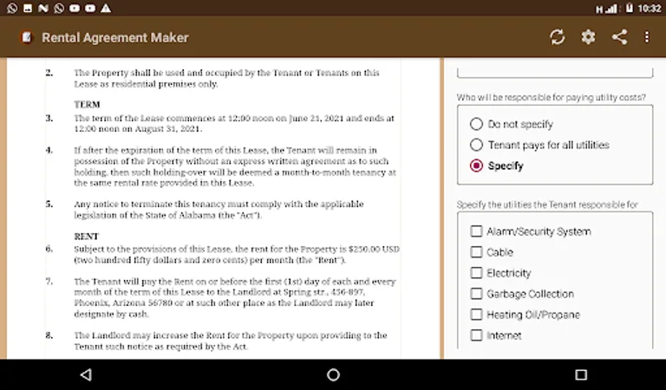
Task: Tap the Rental Agreement Maker app logo
Action: 26,37
